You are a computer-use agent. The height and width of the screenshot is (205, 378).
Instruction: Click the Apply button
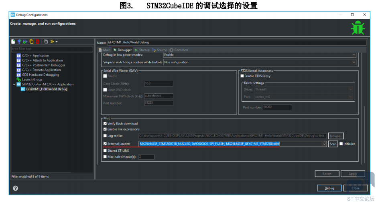click(x=353, y=174)
